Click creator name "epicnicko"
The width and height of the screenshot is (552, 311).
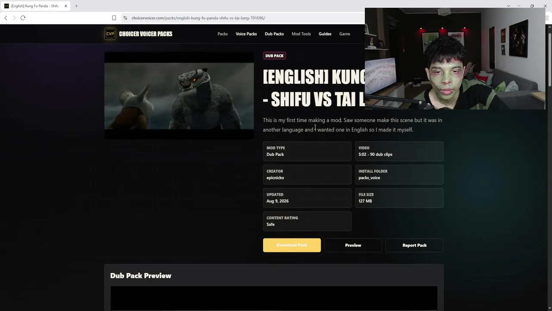pos(275,178)
